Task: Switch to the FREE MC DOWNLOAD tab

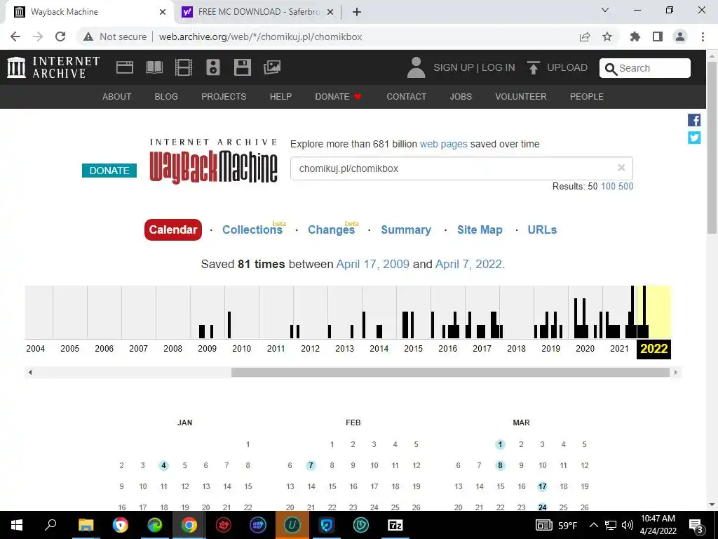Action: point(258,12)
